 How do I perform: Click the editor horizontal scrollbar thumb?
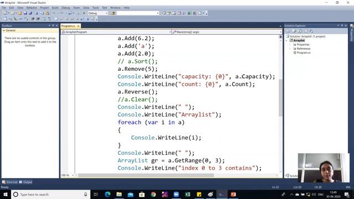click(146, 175)
